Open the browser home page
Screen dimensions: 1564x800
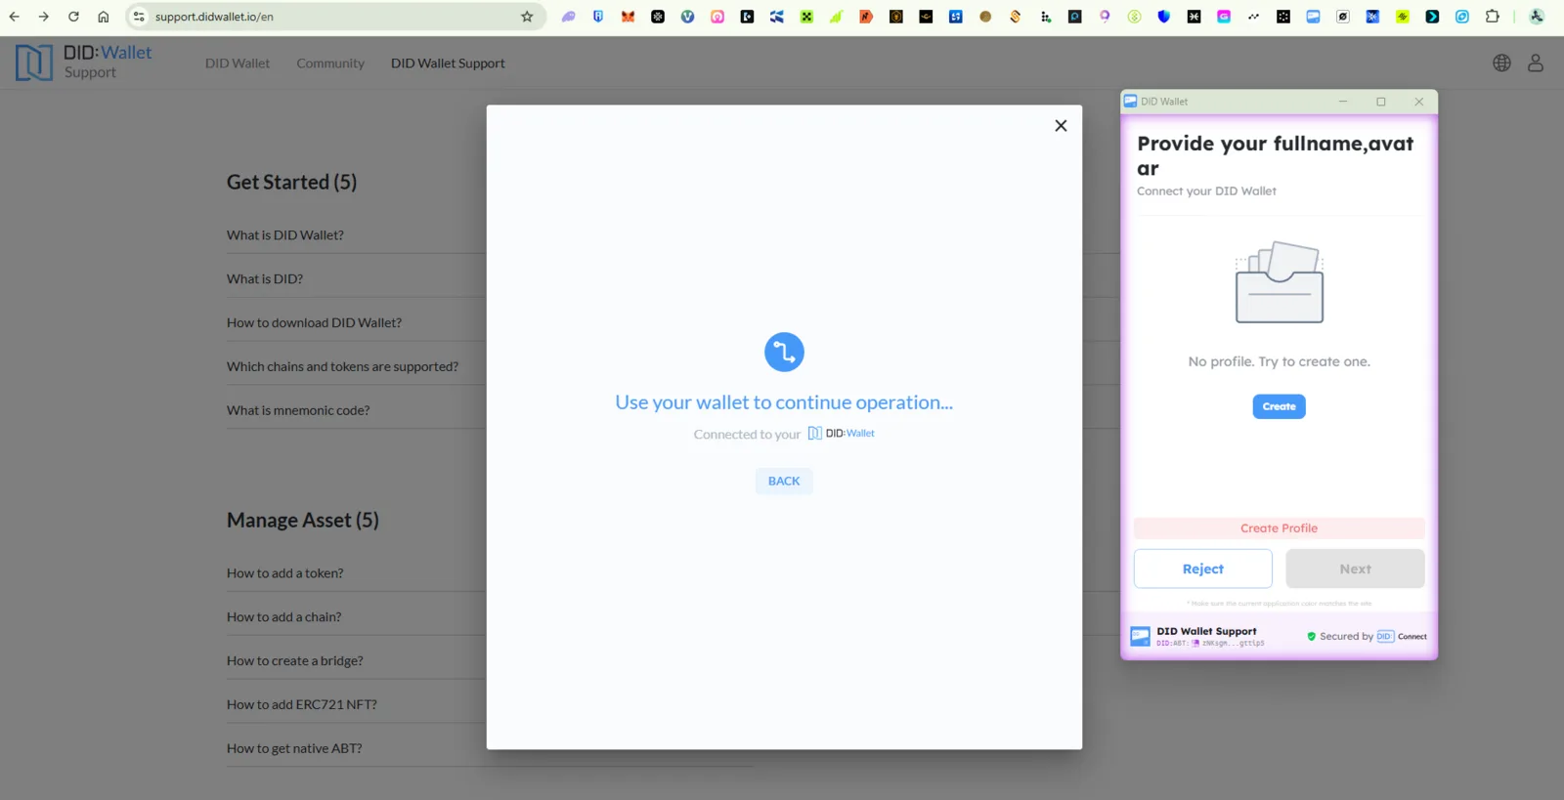(104, 17)
